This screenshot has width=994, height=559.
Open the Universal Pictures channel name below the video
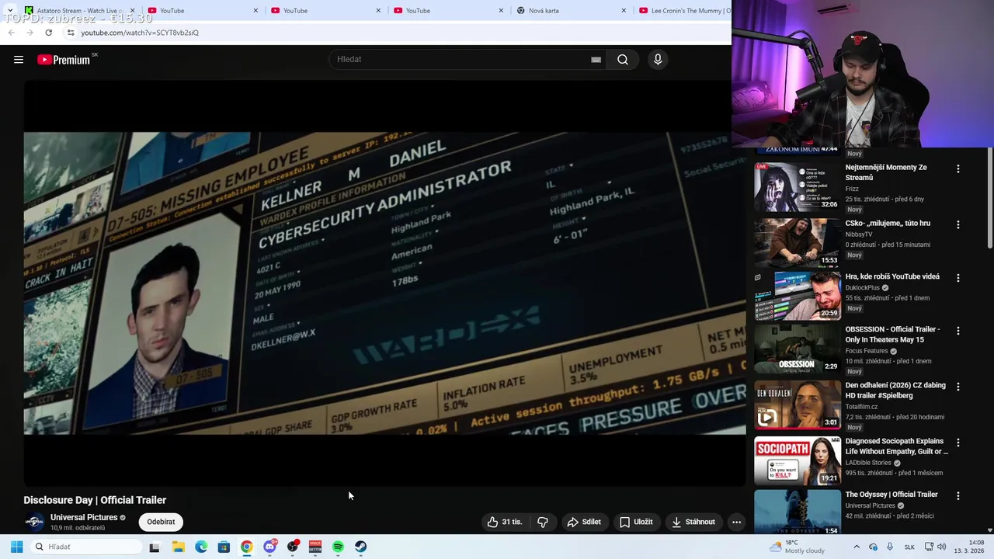point(84,517)
